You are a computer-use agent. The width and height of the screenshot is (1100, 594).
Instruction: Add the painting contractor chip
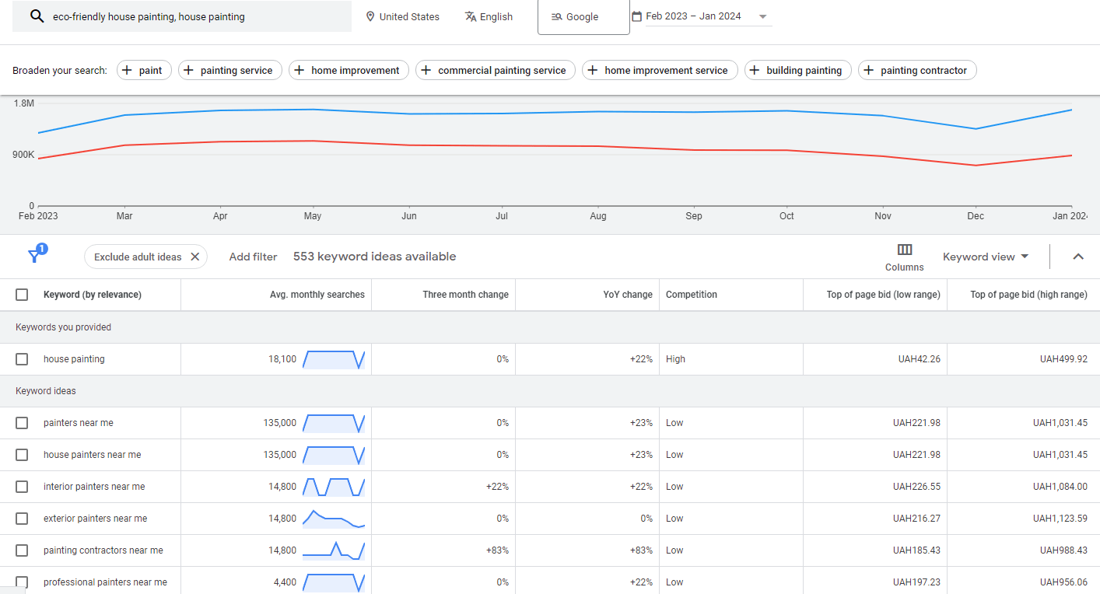point(917,70)
